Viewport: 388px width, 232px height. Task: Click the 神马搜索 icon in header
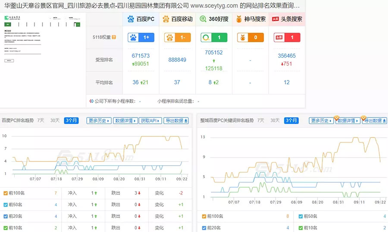click(239, 19)
